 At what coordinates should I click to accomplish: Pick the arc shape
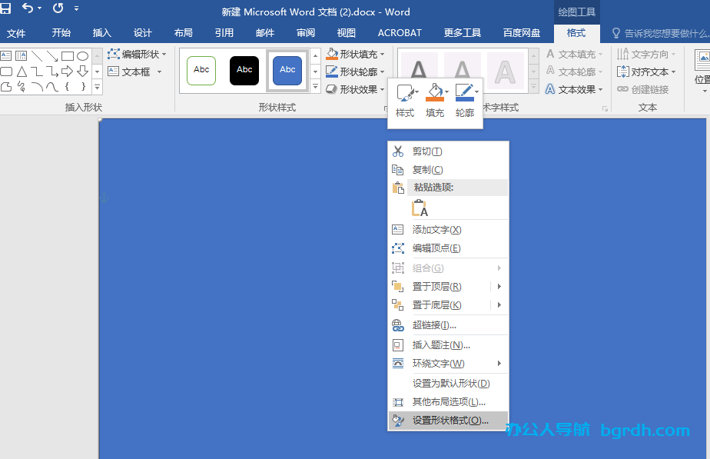37,87
